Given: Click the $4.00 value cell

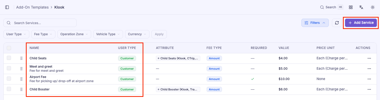Looking at the screenshot, I should tap(283, 58).
